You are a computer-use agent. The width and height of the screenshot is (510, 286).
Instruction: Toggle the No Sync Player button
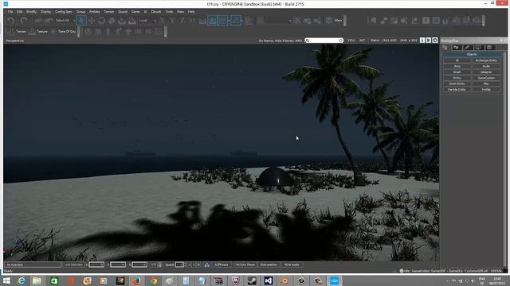(x=245, y=265)
